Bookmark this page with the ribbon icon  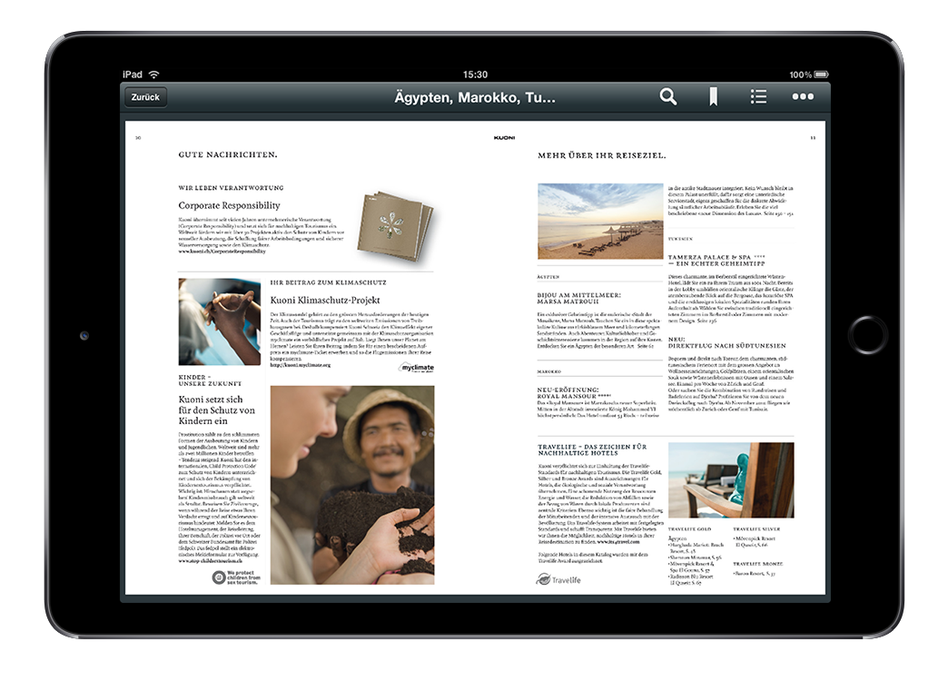pos(714,97)
